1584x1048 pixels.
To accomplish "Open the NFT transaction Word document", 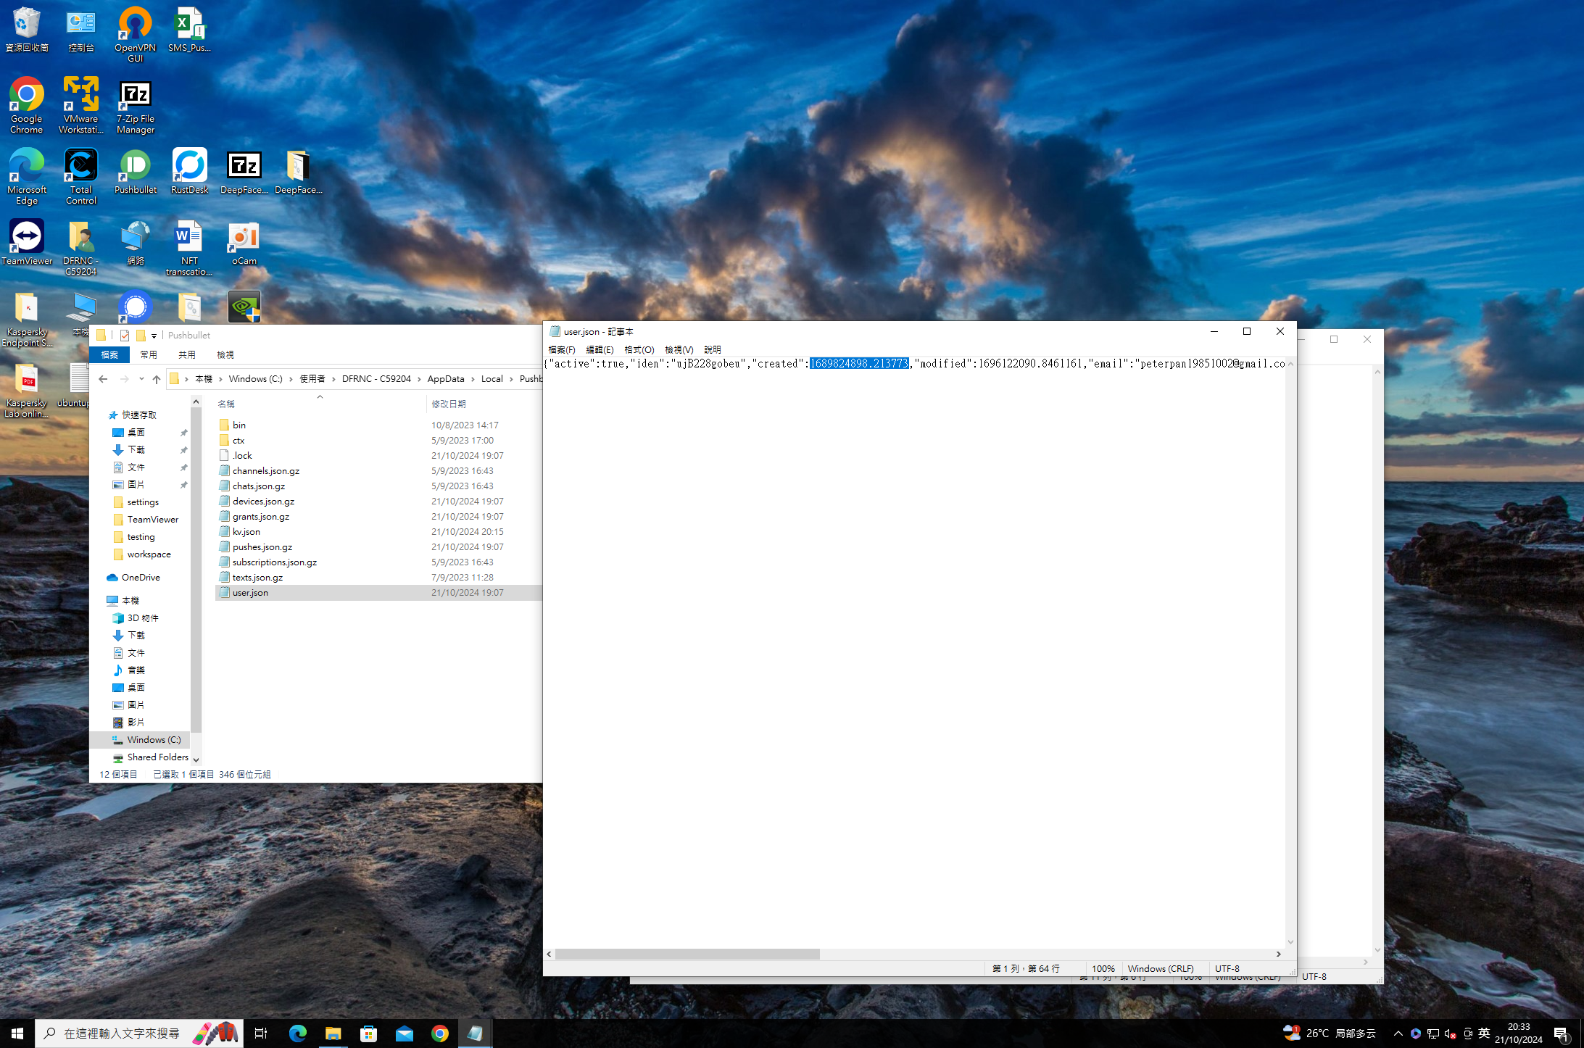I will pyautogui.click(x=190, y=247).
